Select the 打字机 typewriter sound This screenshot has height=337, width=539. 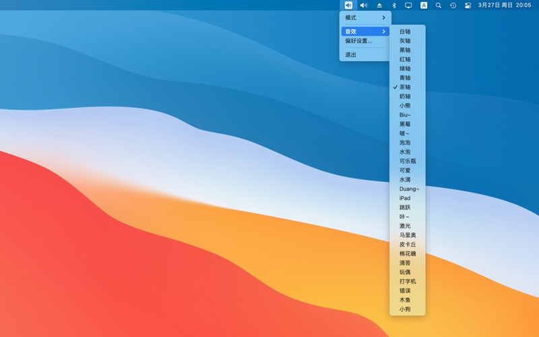click(x=408, y=281)
